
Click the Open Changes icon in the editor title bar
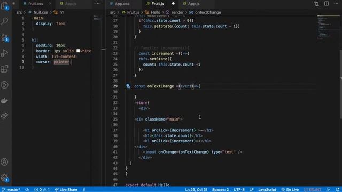coord(316,4)
